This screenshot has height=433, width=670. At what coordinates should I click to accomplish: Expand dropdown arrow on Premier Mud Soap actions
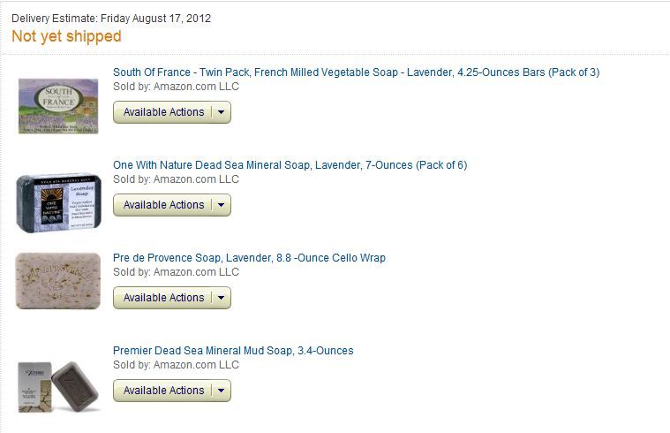pyautogui.click(x=221, y=391)
